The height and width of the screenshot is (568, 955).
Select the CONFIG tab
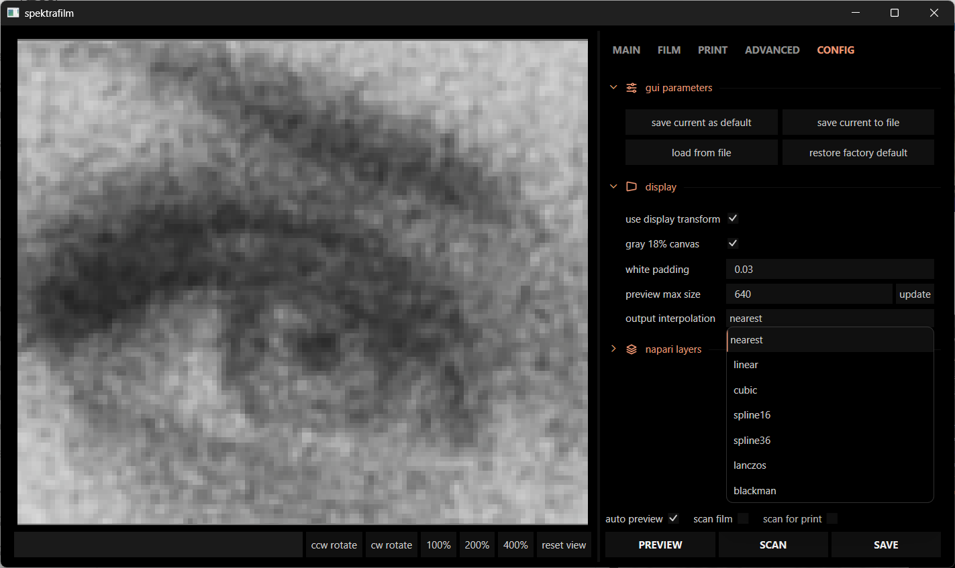pos(836,50)
